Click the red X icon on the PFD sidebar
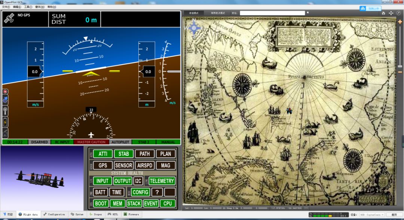The image size is (404, 220). pyautogui.click(x=5, y=91)
